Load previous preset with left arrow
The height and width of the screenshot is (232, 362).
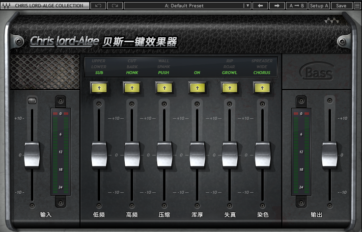[x=260, y=6]
